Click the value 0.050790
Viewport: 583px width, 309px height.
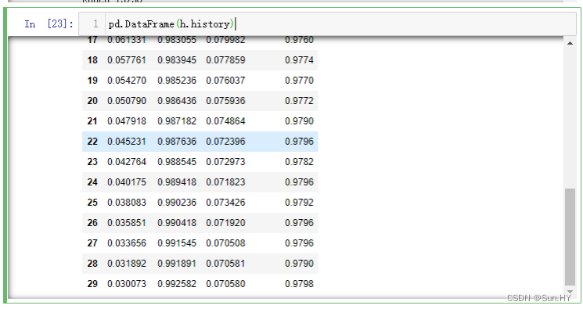[127, 101]
